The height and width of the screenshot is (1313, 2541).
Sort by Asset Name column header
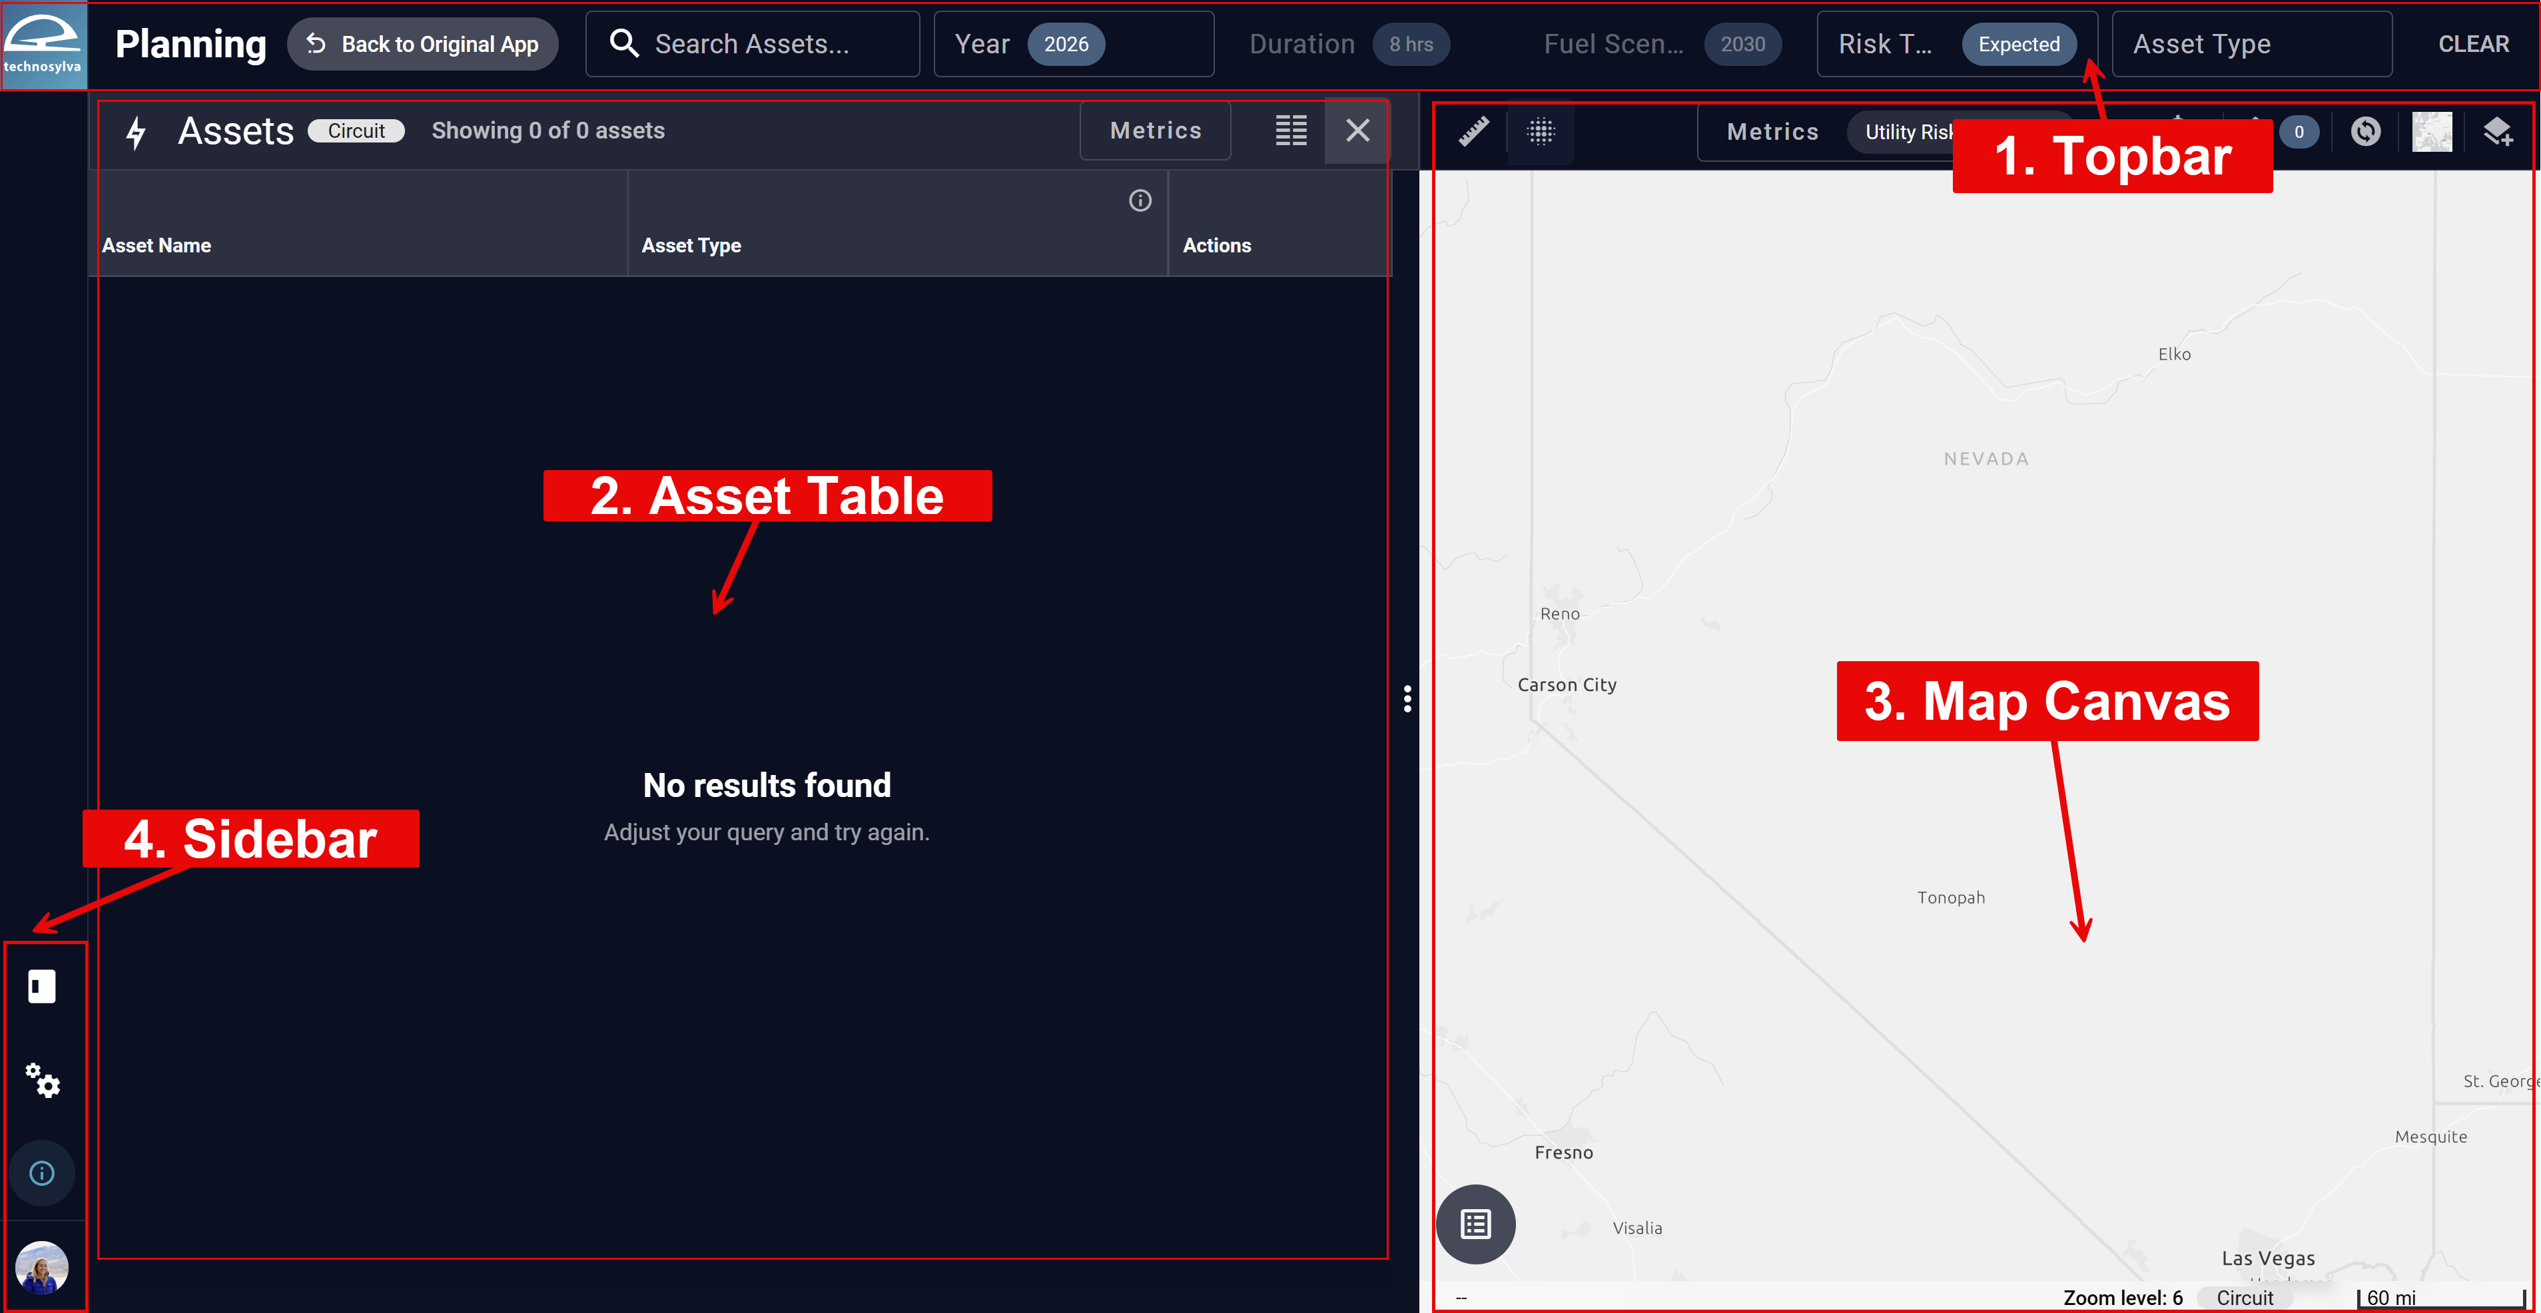pos(156,246)
